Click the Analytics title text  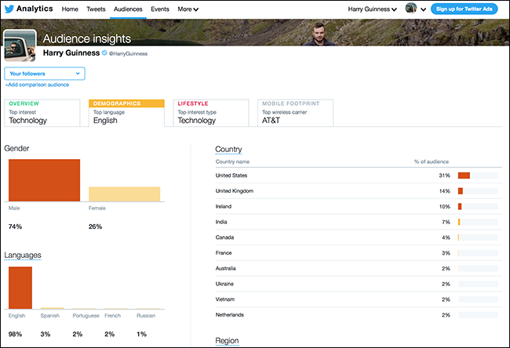[35, 9]
